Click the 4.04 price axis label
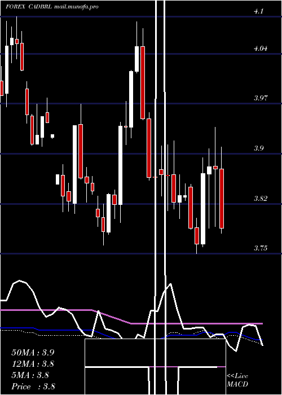 pos(261,48)
